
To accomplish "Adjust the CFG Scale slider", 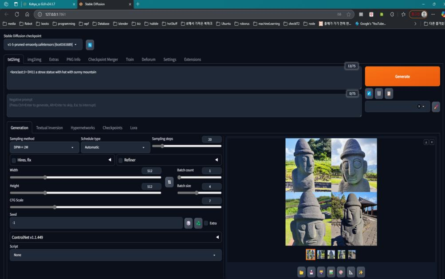I will tap(115, 207).
